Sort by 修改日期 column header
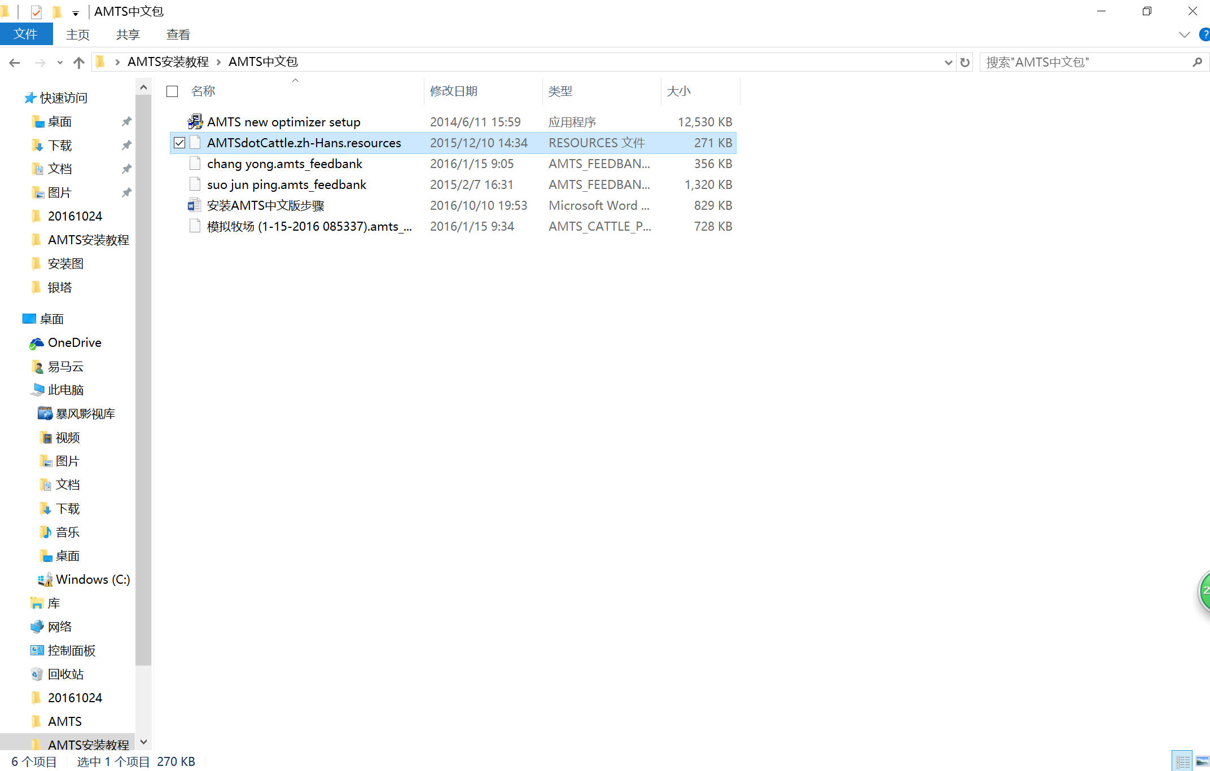1210x771 pixels. (454, 91)
